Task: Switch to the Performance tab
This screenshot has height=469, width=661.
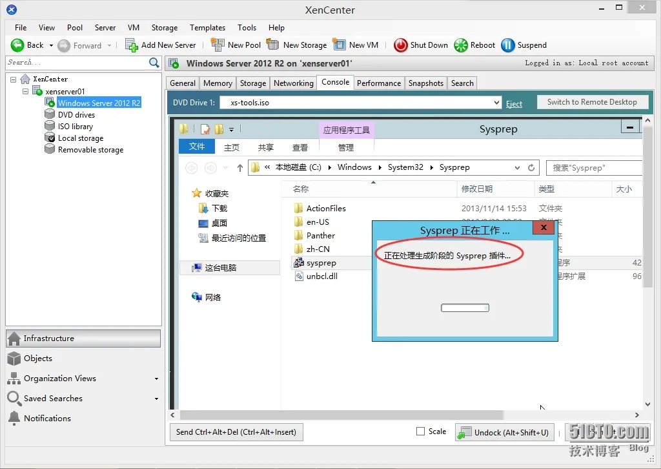Action: click(x=378, y=83)
